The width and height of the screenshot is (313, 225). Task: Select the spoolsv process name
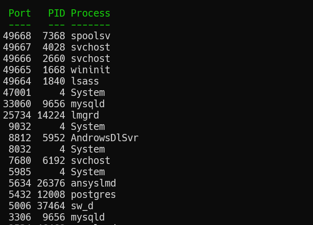tap(91, 36)
